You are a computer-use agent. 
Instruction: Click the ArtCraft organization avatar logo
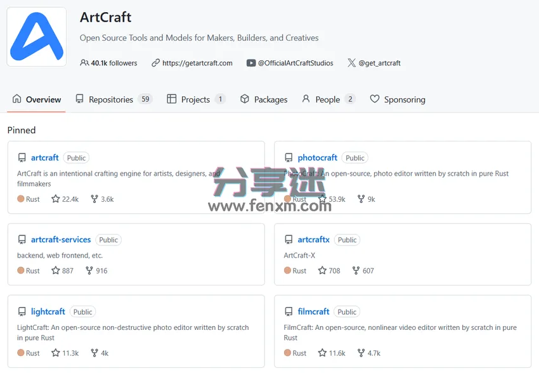(x=36, y=37)
